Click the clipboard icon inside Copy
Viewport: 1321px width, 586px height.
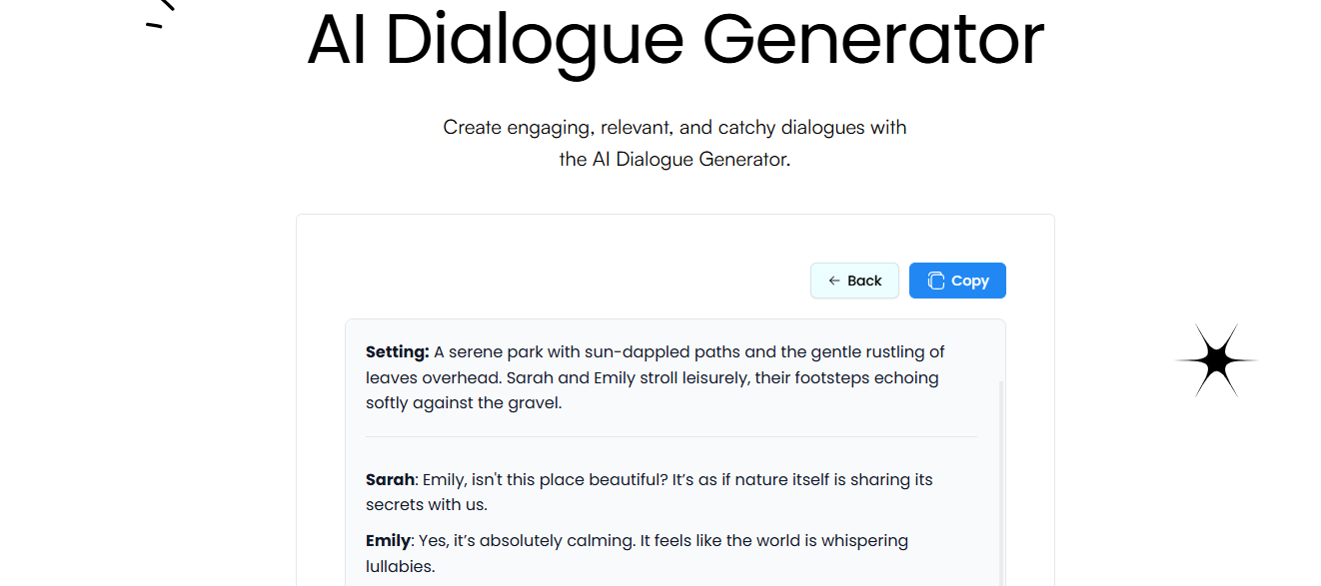(x=935, y=281)
